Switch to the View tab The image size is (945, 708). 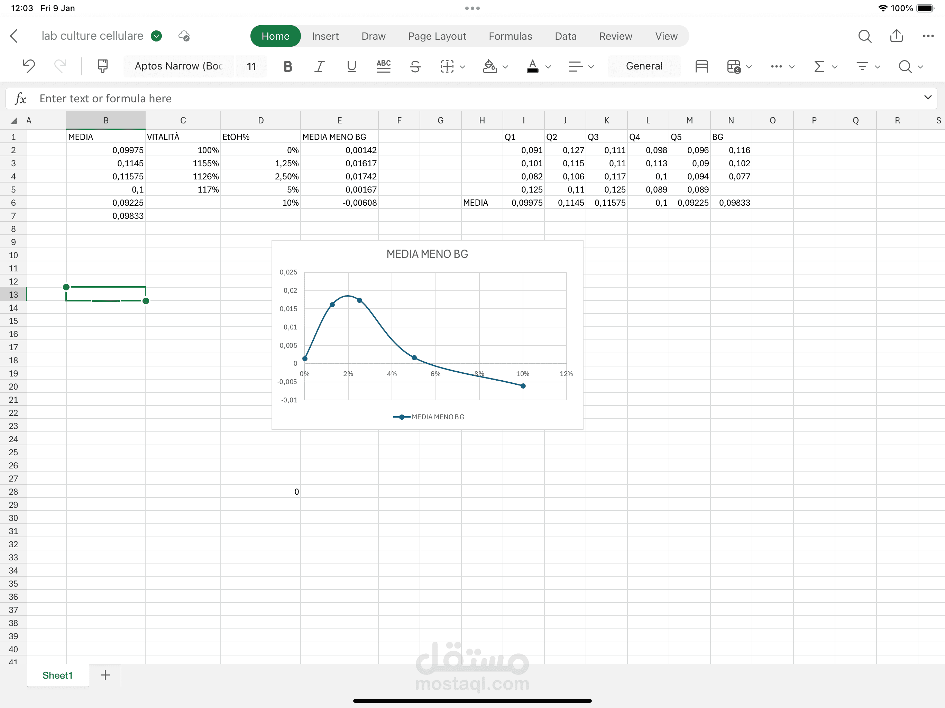click(666, 36)
